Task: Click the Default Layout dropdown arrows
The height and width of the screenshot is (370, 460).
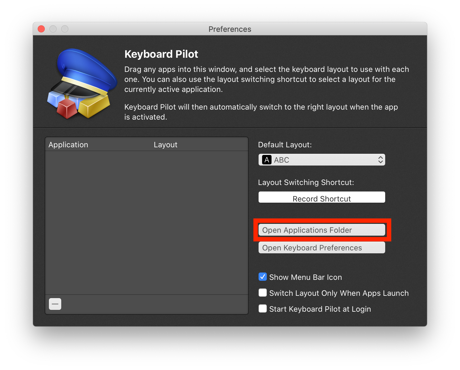Action: pos(380,160)
